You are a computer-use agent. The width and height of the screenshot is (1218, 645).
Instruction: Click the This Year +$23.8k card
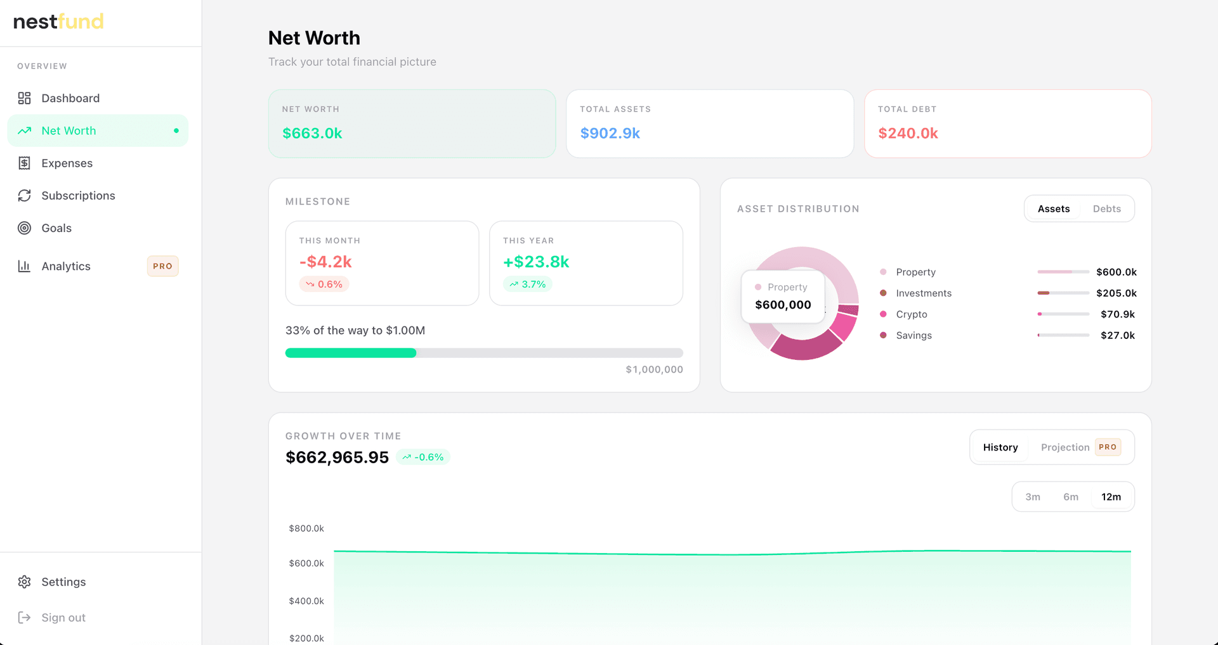click(x=586, y=263)
